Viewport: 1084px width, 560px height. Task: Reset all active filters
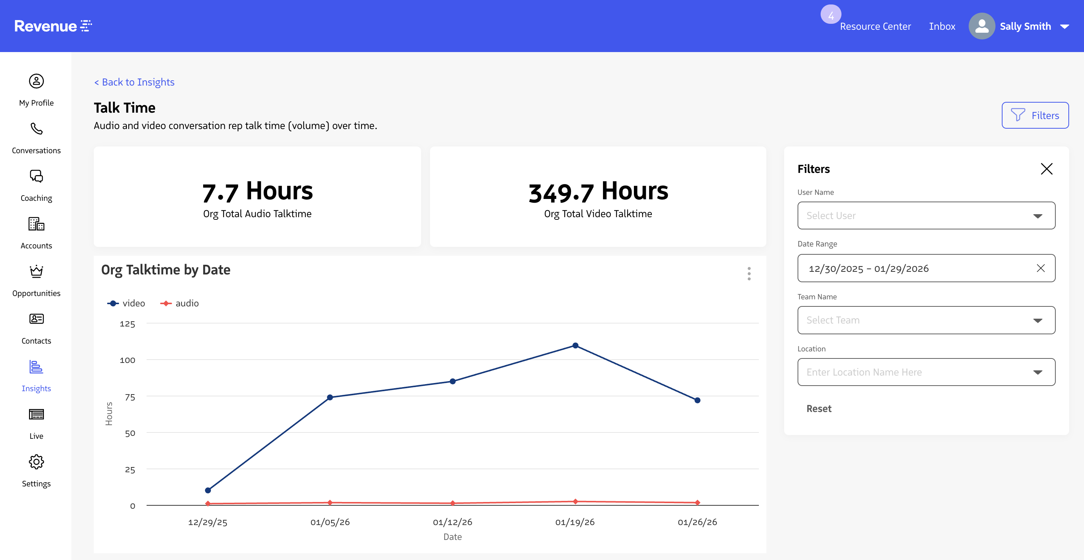(x=818, y=408)
